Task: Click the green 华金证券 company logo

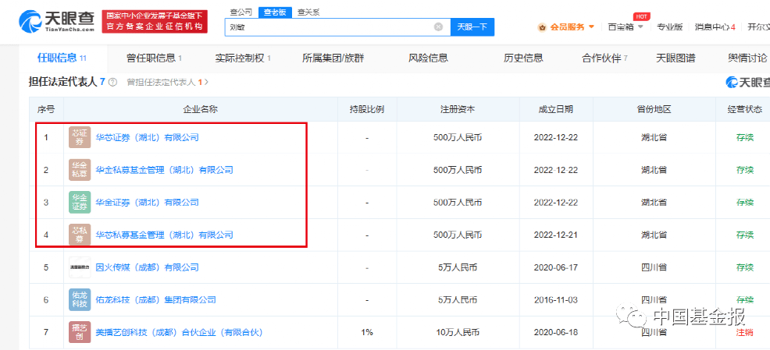Action: click(x=80, y=203)
